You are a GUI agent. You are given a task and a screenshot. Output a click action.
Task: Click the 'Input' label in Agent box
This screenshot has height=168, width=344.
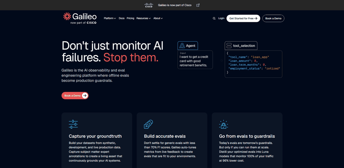[x=183, y=53]
